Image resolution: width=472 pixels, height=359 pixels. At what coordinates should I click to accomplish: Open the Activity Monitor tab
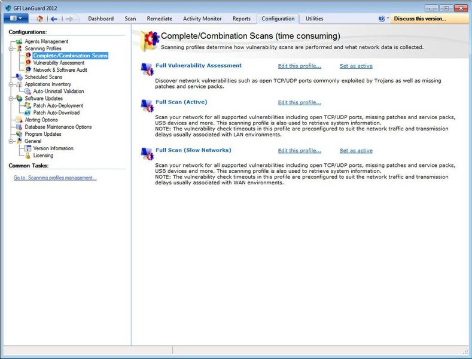click(202, 19)
